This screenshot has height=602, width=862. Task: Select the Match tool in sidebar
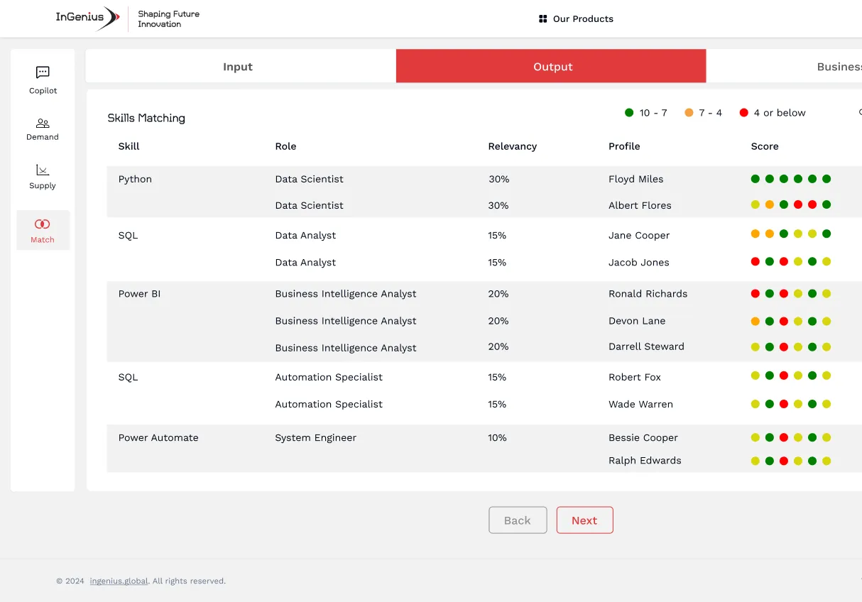pyautogui.click(x=43, y=229)
